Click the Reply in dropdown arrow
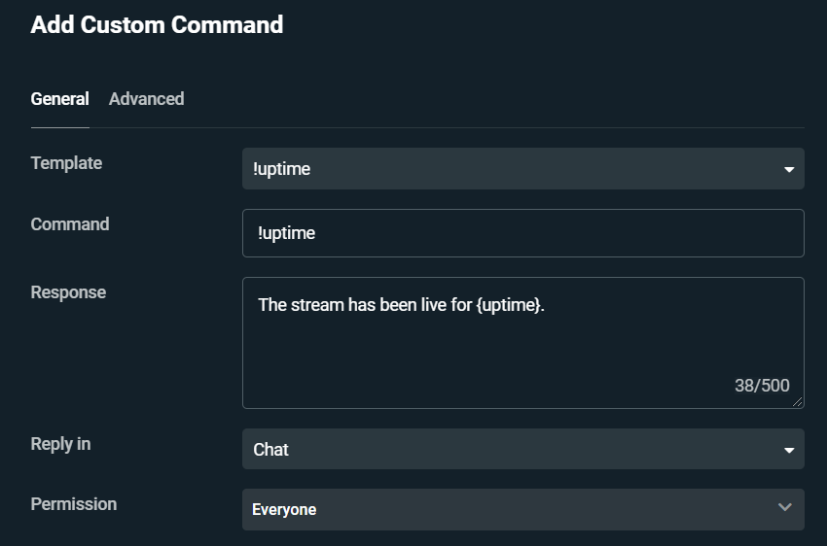827x546 pixels. [789, 451]
